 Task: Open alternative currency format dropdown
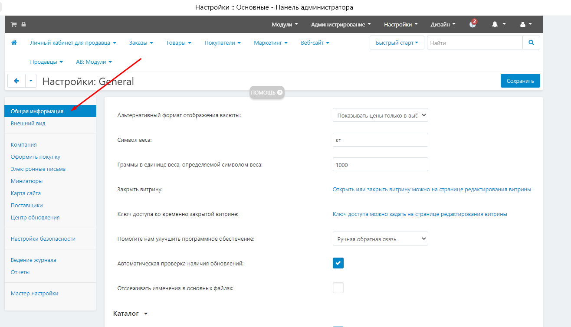click(381, 115)
